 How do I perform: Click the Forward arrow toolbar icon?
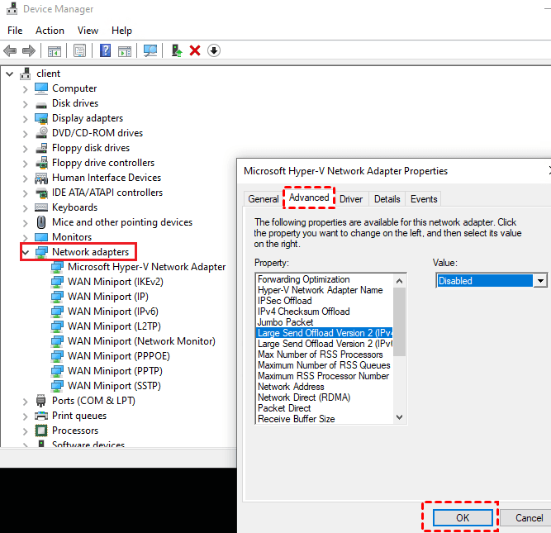(29, 51)
